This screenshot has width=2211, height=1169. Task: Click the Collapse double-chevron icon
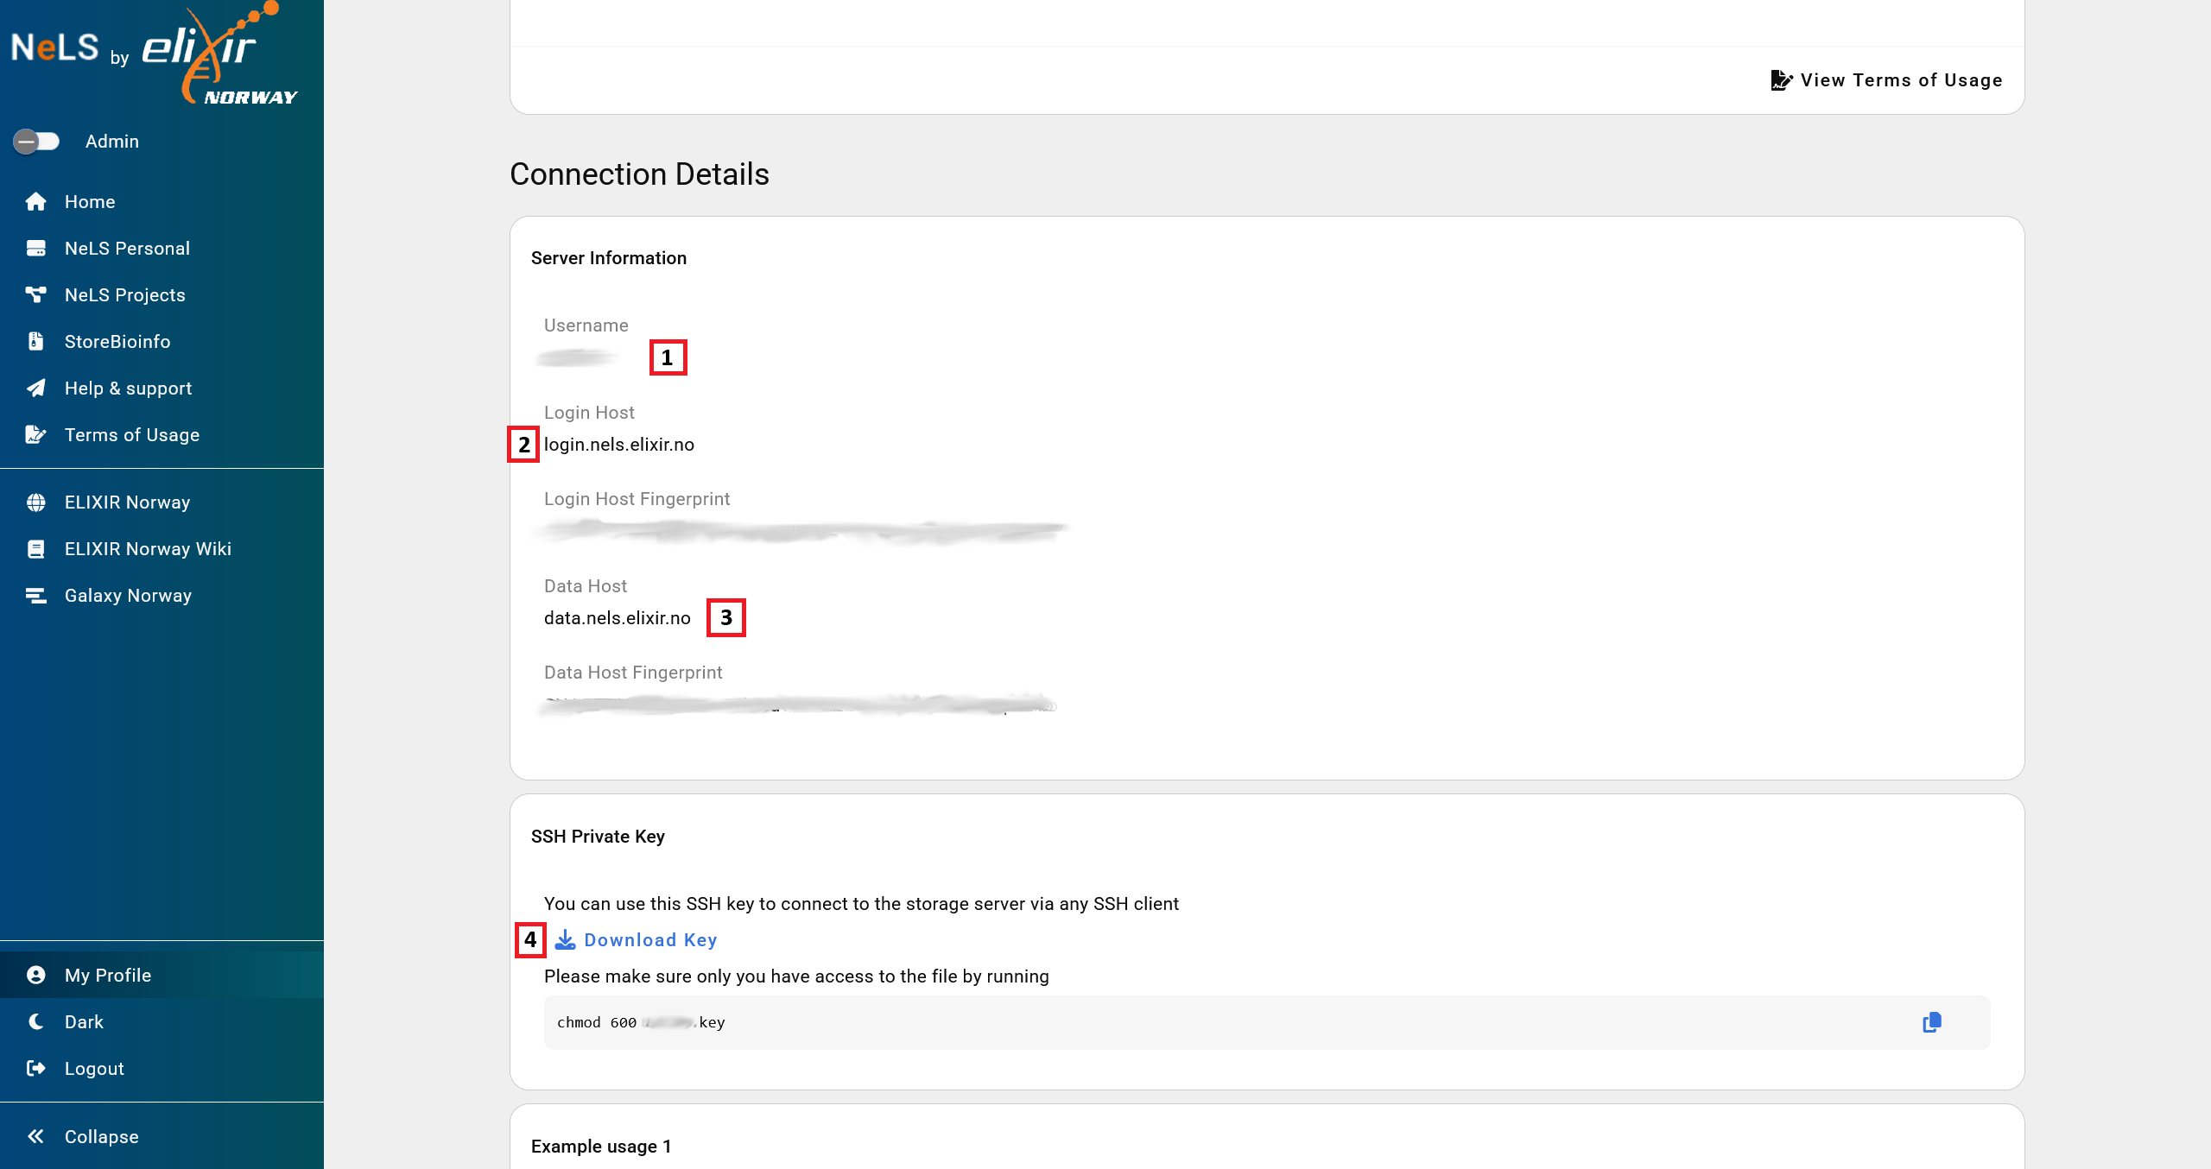coord(35,1137)
